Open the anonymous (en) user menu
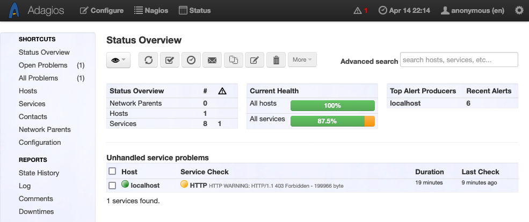This screenshot has width=529, height=222. (x=472, y=11)
